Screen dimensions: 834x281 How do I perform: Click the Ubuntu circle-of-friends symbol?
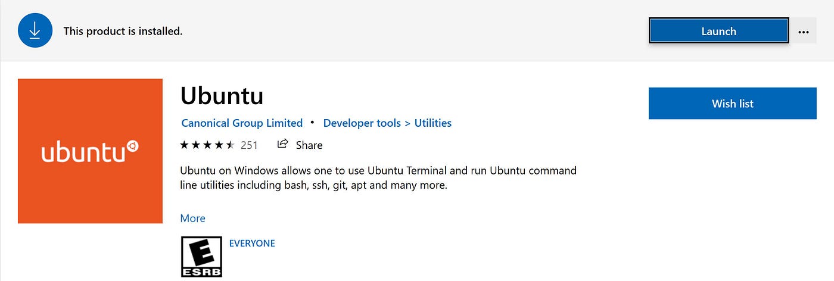pyautogui.click(x=133, y=145)
